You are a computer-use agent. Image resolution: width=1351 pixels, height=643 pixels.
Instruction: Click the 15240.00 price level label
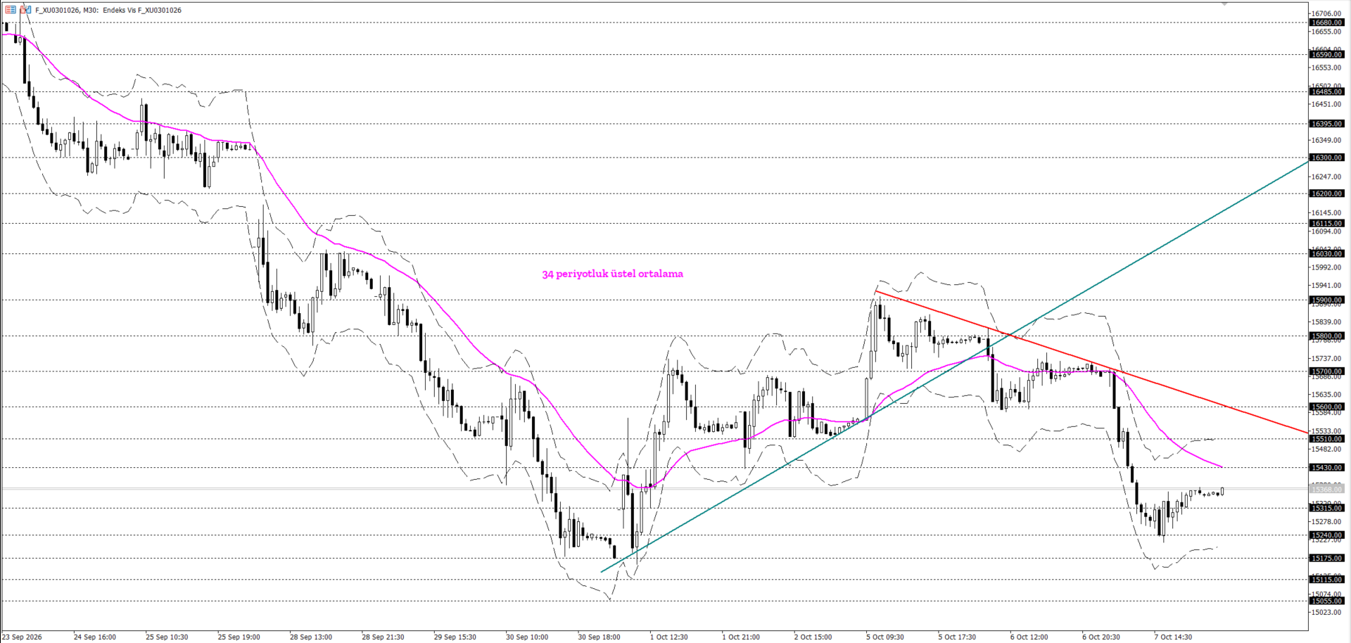click(x=1326, y=535)
